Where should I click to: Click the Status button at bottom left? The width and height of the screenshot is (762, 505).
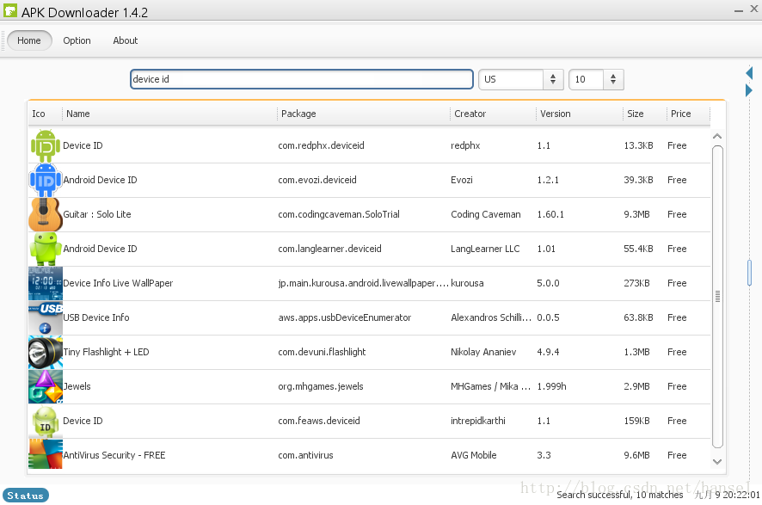click(x=26, y=496)
